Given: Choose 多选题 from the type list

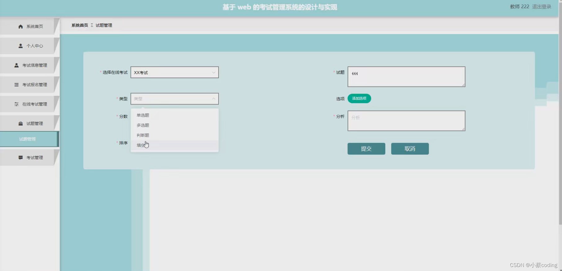Looking at the screenshot, I should [175, 125].
